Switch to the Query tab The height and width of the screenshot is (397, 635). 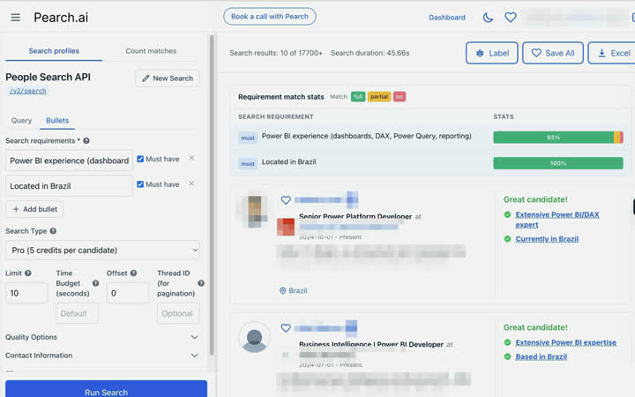[21, 120]
